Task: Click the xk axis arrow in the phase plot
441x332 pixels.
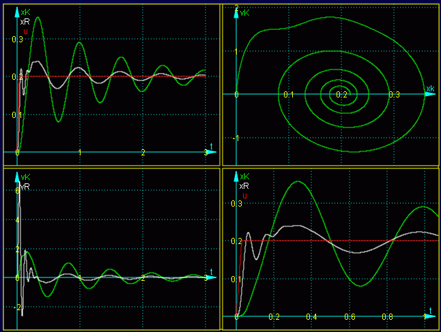Action: tap(429, 94)
